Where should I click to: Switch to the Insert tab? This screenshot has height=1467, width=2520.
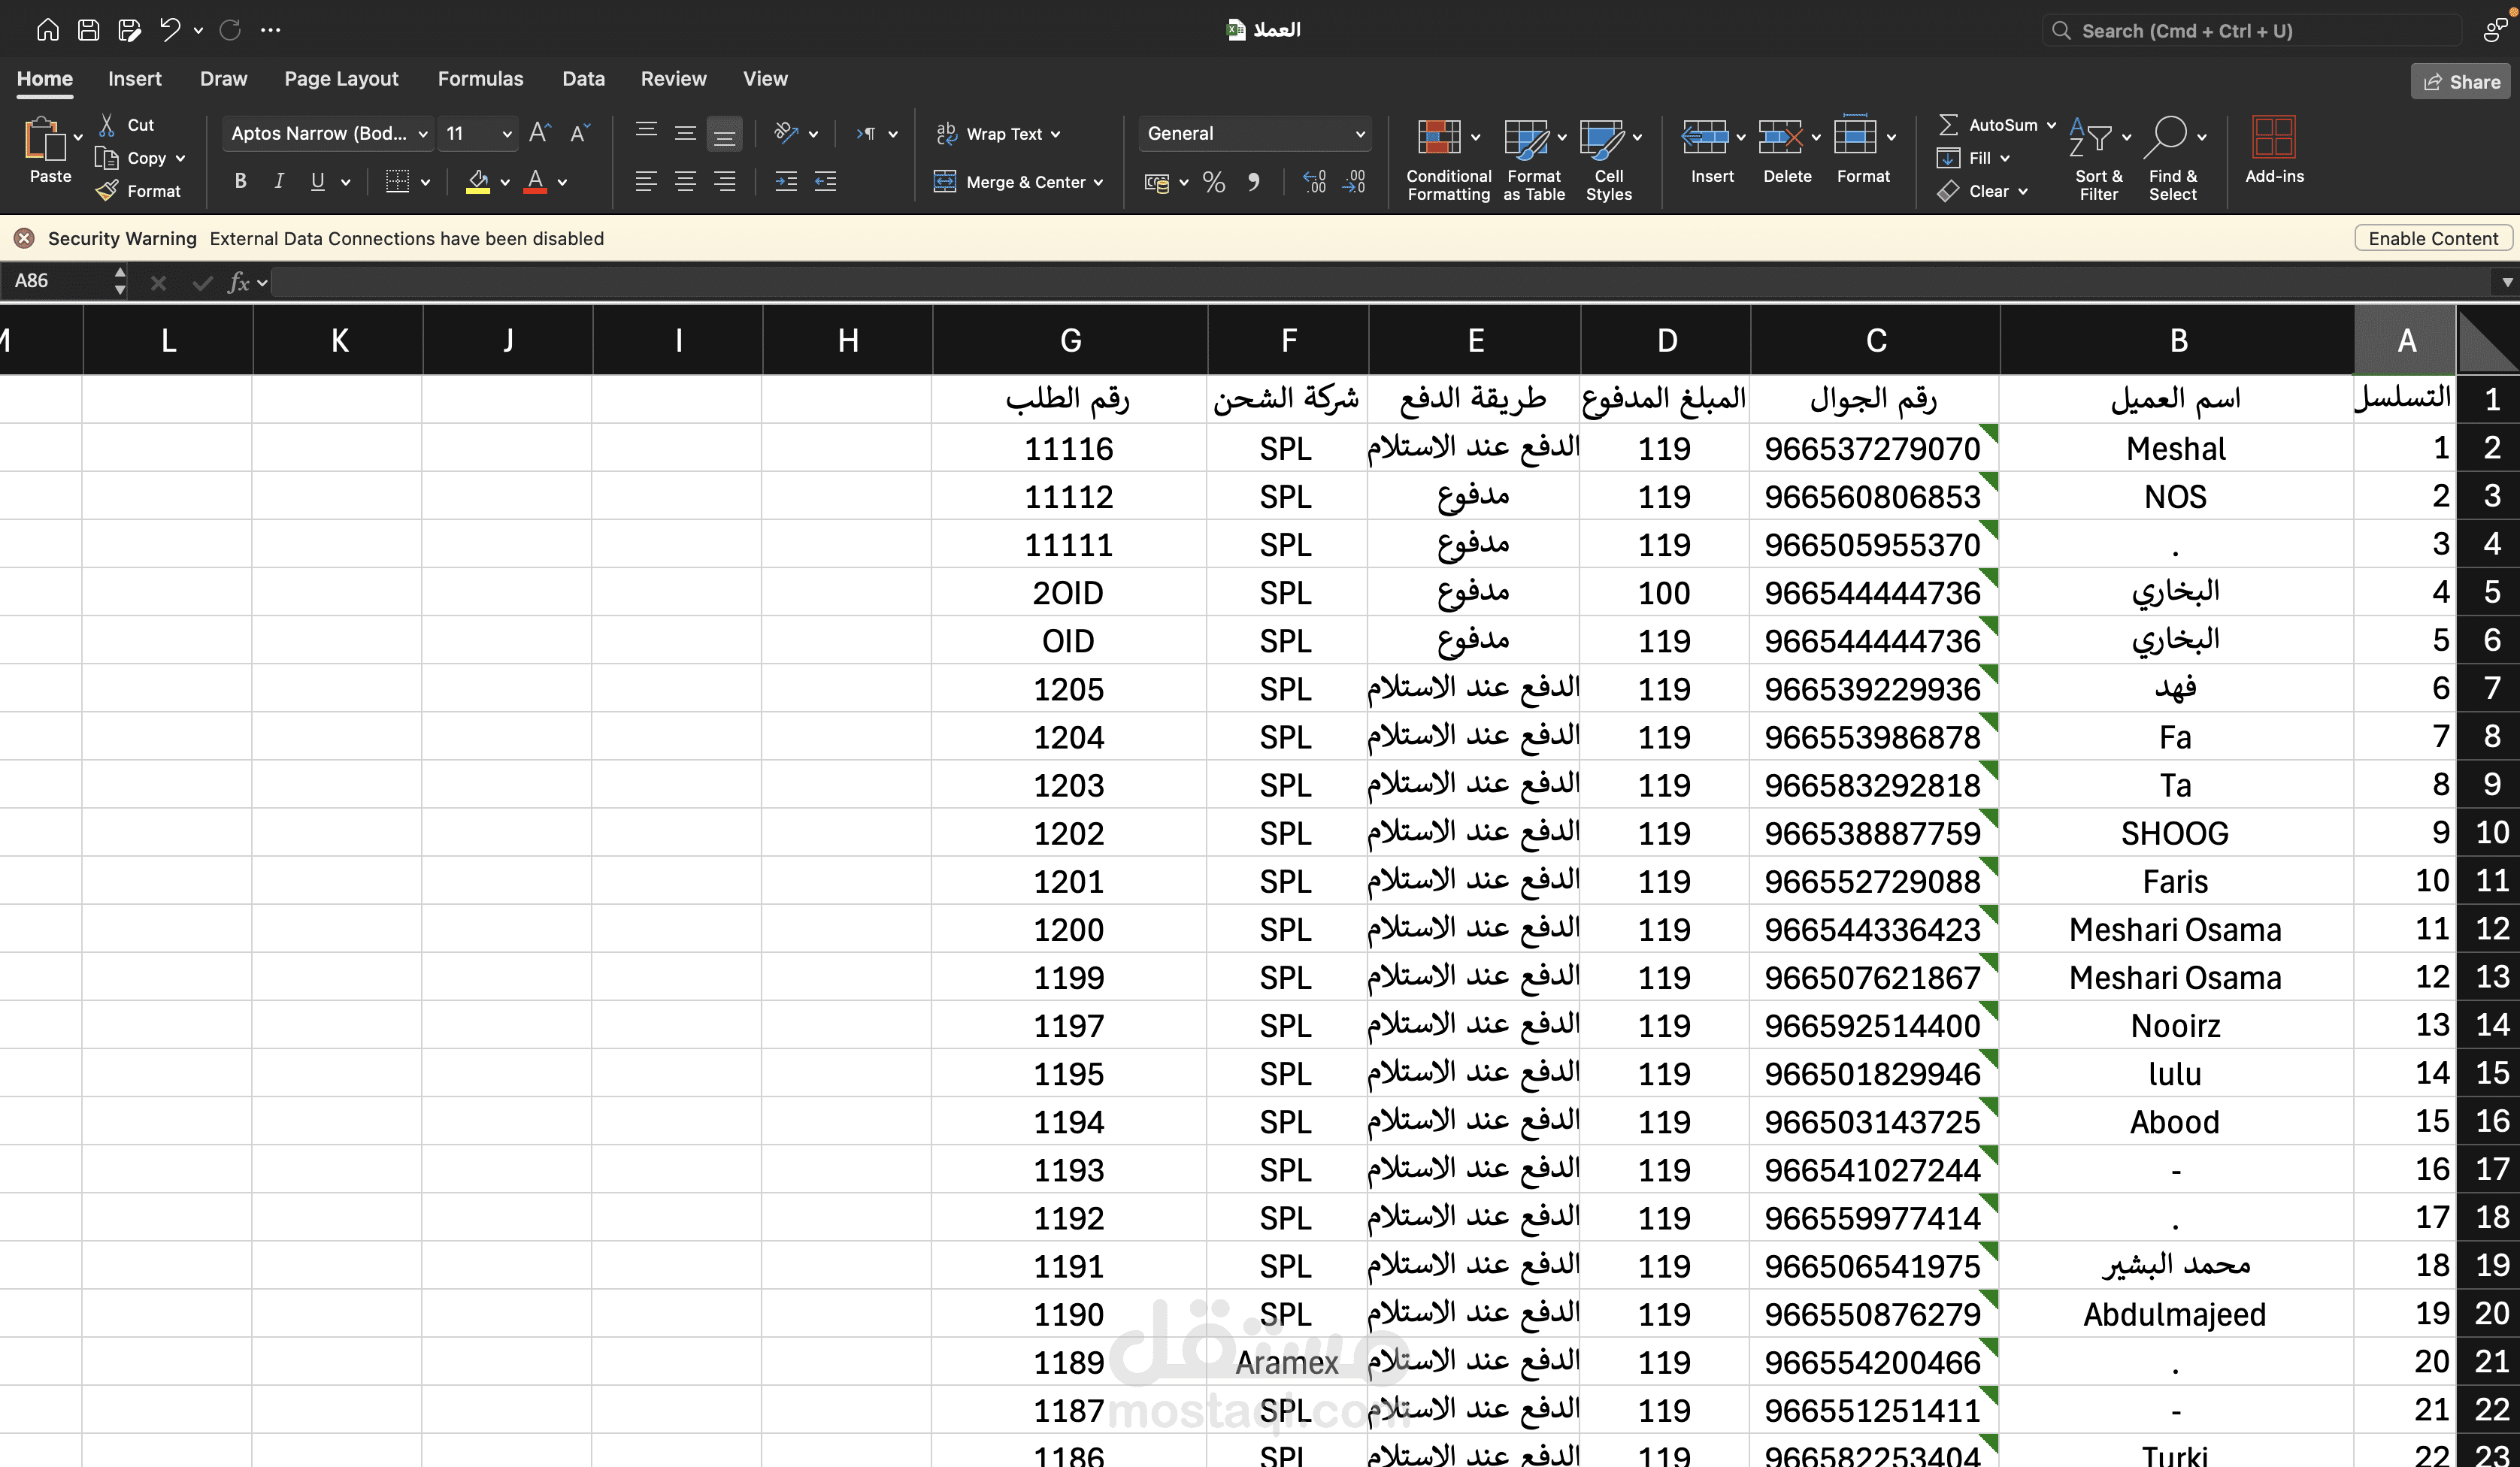point(135,79)
